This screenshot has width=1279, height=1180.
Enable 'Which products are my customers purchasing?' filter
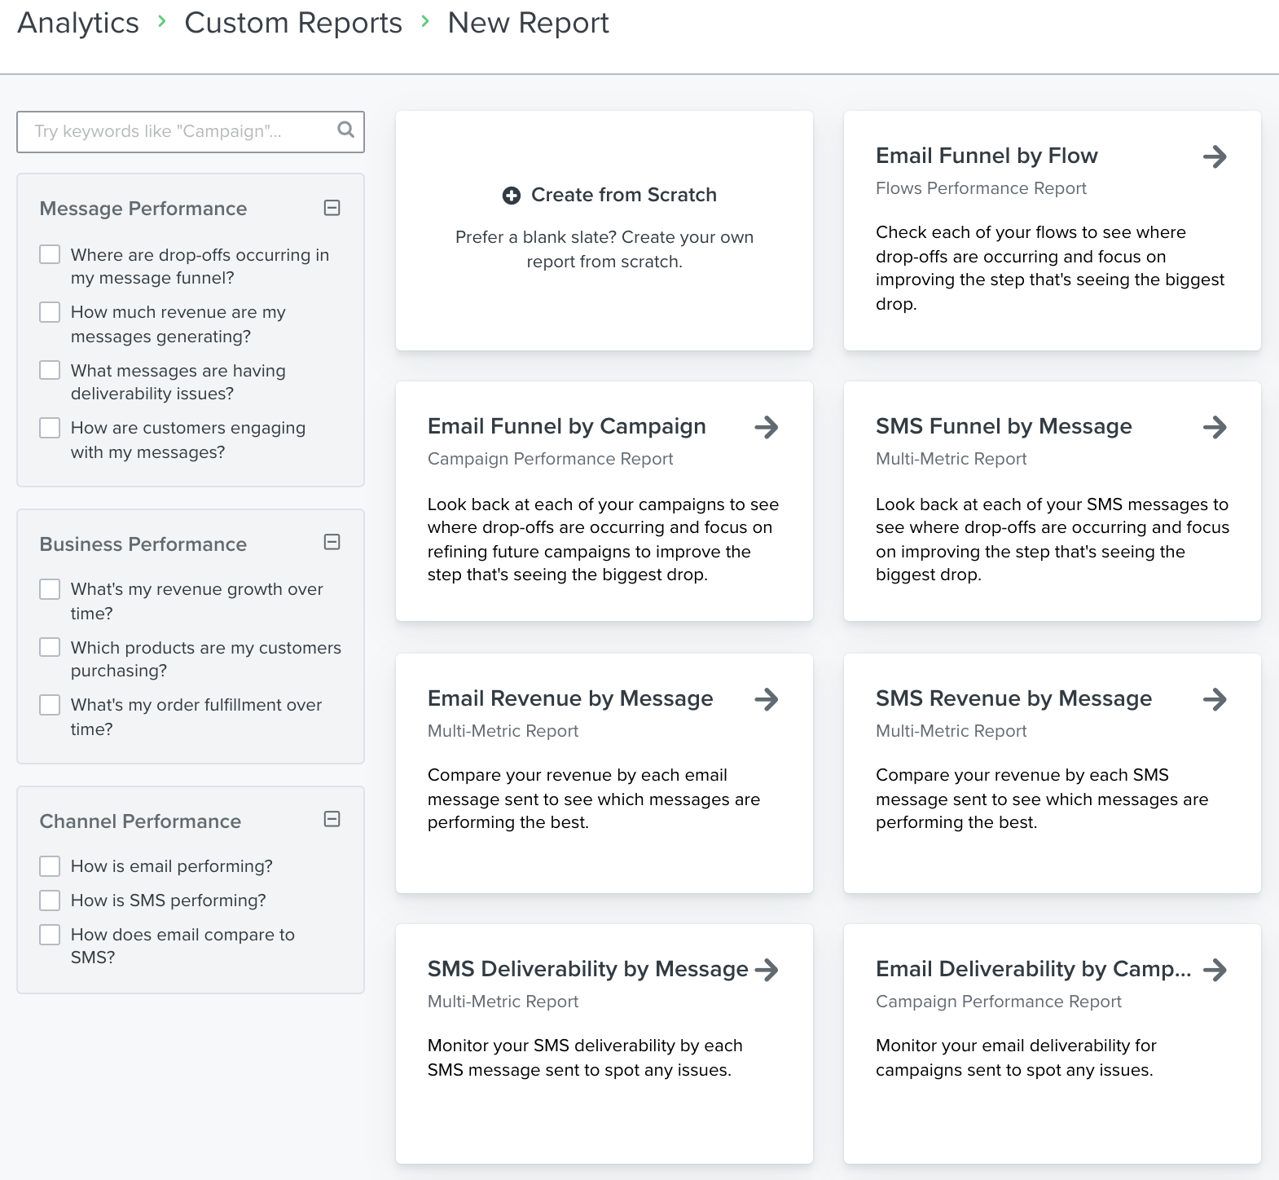click(50, 647)
